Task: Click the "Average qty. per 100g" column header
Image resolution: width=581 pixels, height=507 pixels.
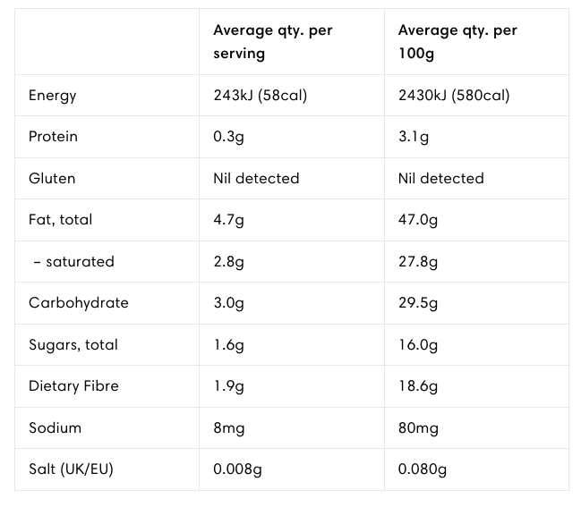Action: pos(457,42)
